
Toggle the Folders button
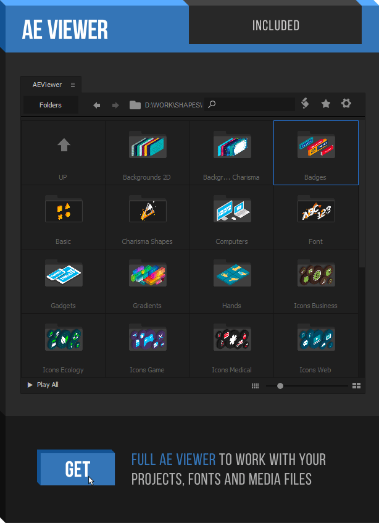coord(51,105)
